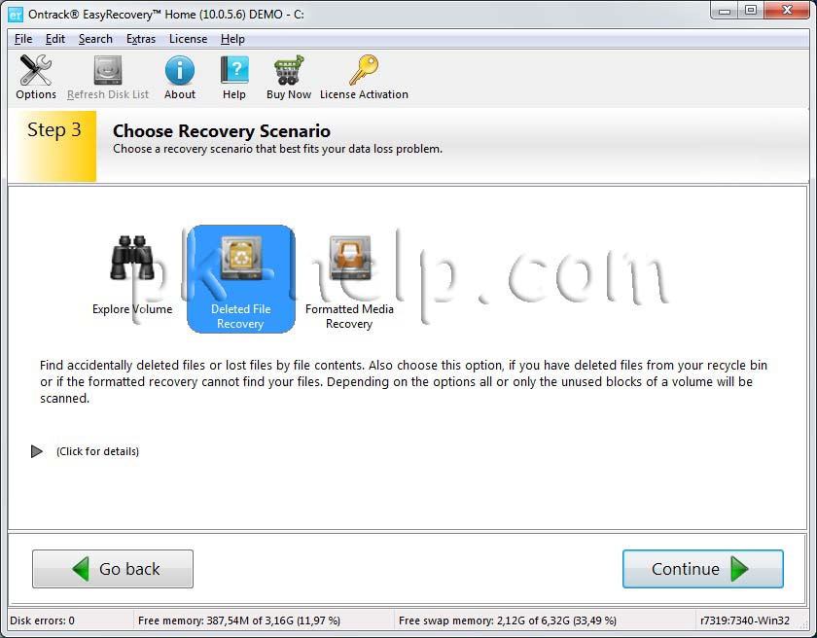Open the Options tools icon
The width and height of the screenshot is (817, 638).
pyautogui.click(x=35, y=70)
